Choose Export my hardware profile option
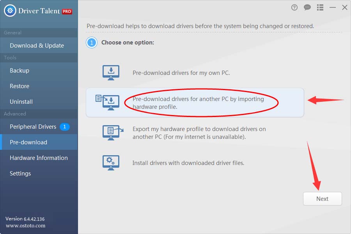Viewport: 351px width, 234px height. click(x=195, y=133)
